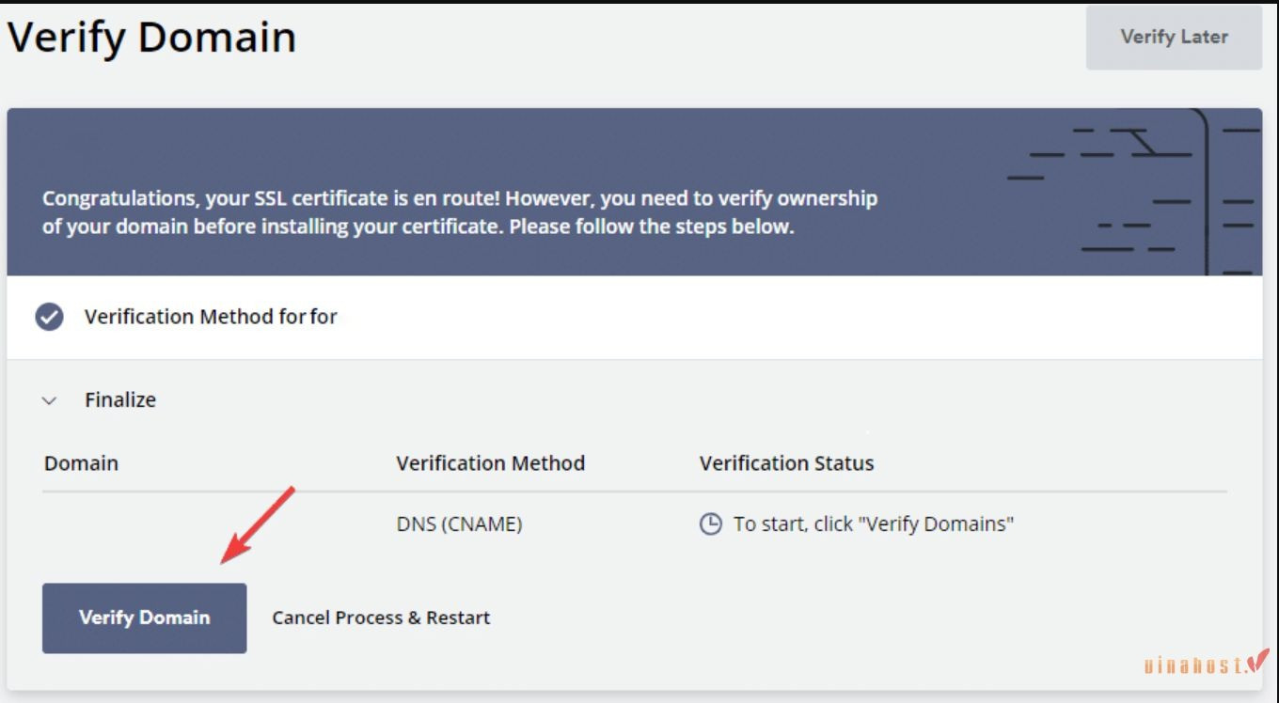Screen dimensions: 1279x703
Task: Click the SSL certificate congratulations message
Action: pos(460,213)
